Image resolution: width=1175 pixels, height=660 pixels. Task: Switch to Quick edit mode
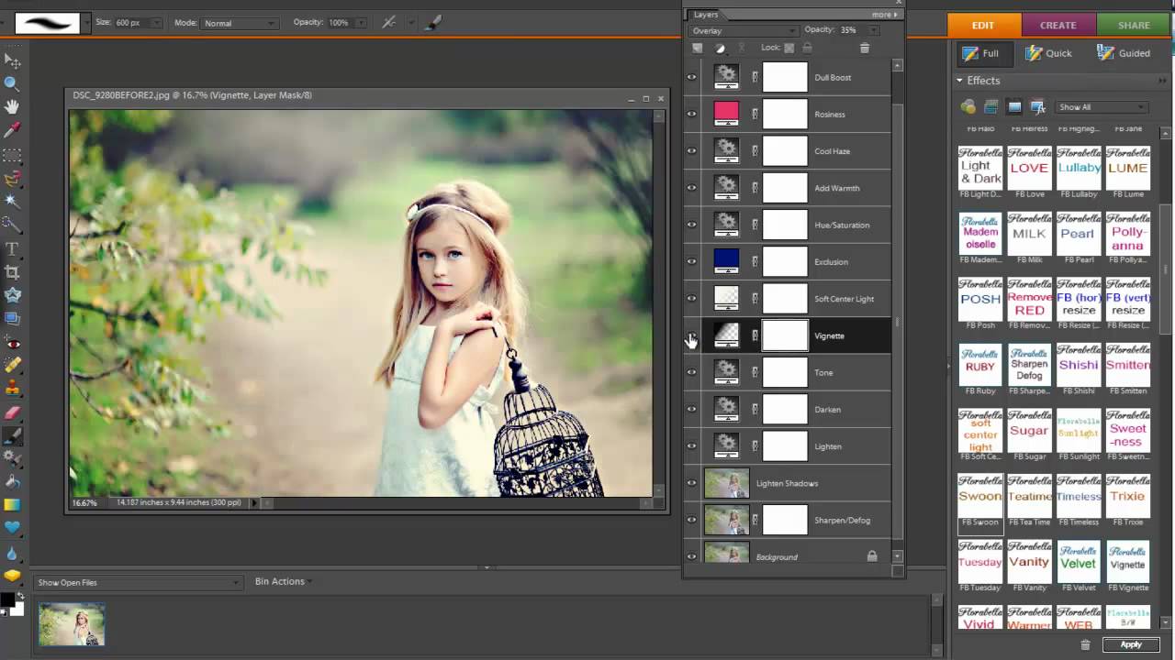pyautogui.click(x=1047, y=53)
